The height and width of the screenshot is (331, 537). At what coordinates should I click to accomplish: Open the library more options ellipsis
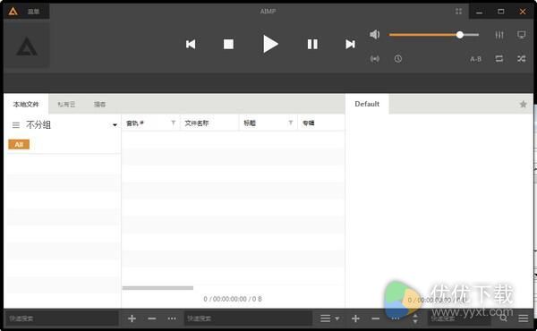pyautogui.click(x=172, y=318)
